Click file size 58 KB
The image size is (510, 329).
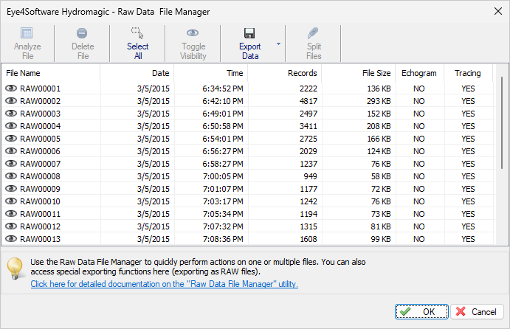(381, 176)
